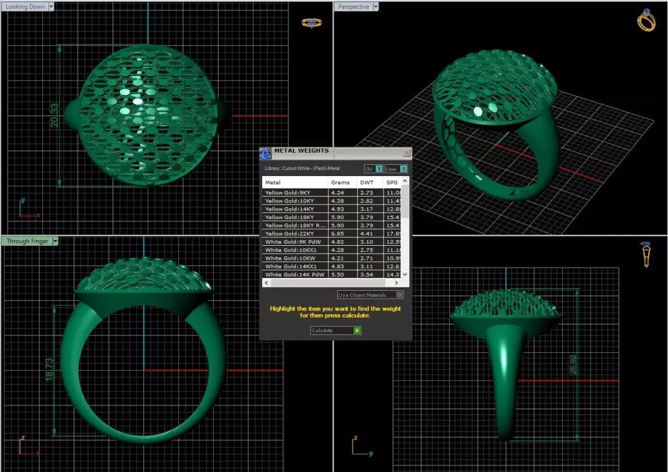
Task: Click the 18.73 dimension in Through Finger viewport
Action: [x=49, y=369]
